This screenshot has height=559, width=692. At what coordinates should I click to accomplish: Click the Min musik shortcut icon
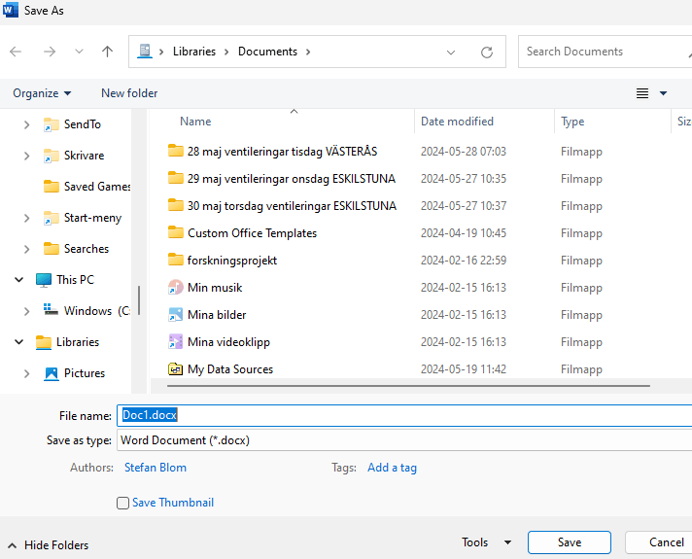[175, 288]
